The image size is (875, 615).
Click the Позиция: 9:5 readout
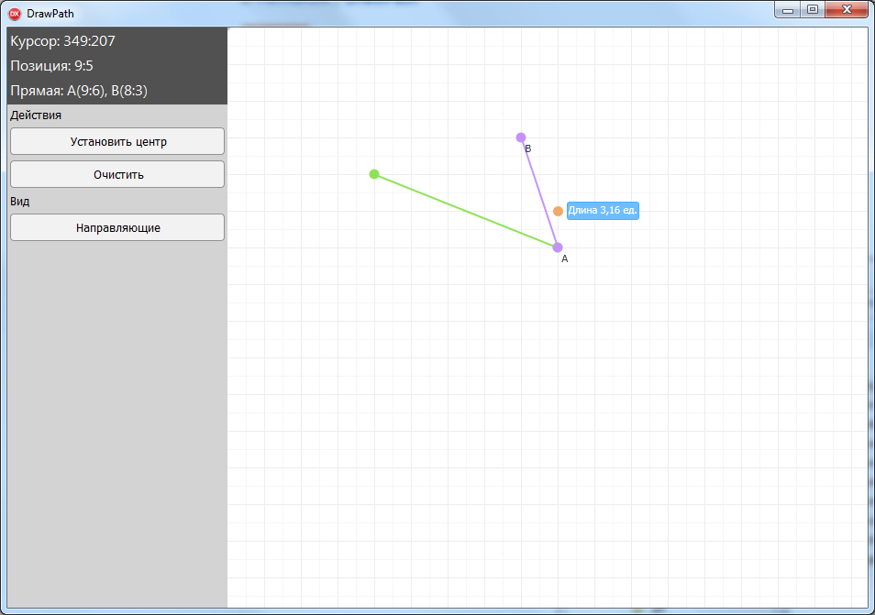tap(52, 66)
